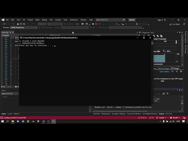Click the master branch status bar item

point(161,118)
